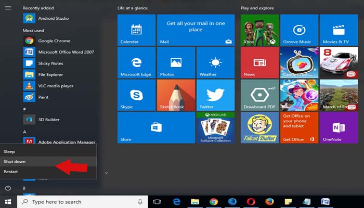The height and width of the screenshot is (208, 364).
Task: Open Sticky Notes from the taskbar
Action: (288, 202)
